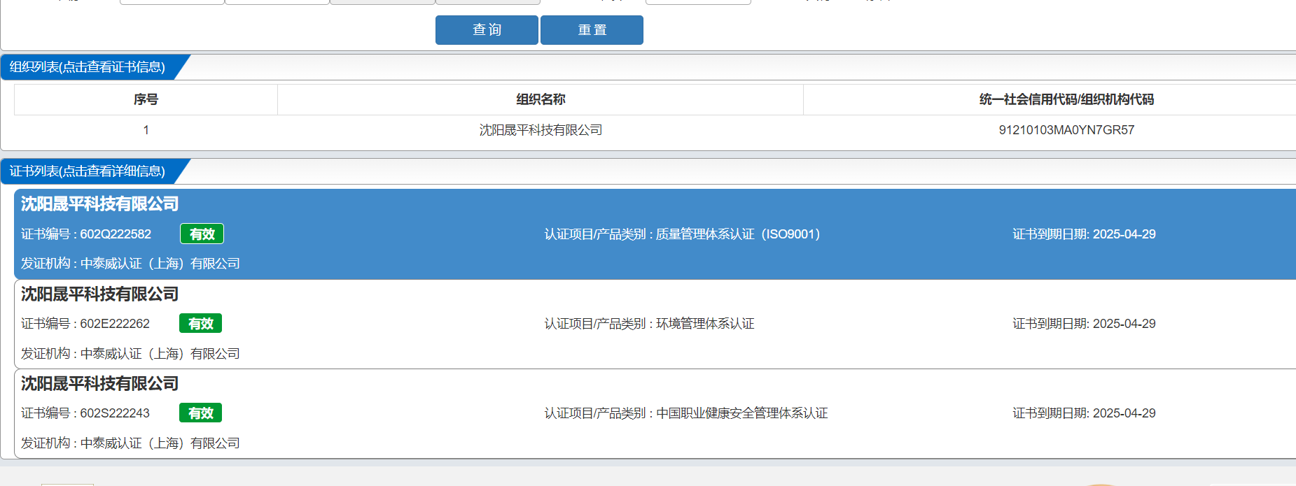The width and height of the screenshot is (1296, 486).
Task: Open company title of certificate 602Q222582 card
Action: pyautogui.click(x=100, y=204)
